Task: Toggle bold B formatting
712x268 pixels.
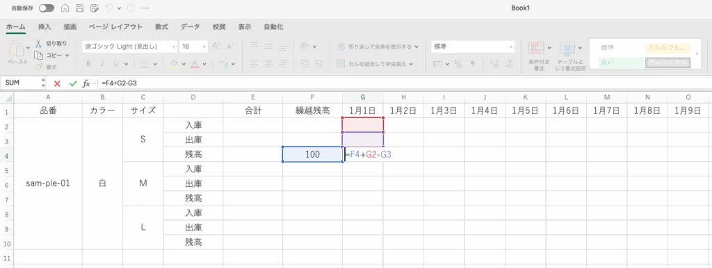Action: click(x=88, y=64)
